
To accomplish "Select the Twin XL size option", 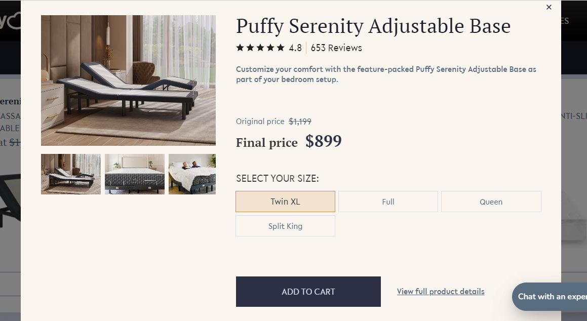I will click(x=285, y=202).
